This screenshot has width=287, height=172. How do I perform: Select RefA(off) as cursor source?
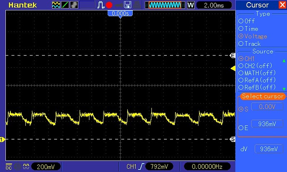tap(257, 80)
